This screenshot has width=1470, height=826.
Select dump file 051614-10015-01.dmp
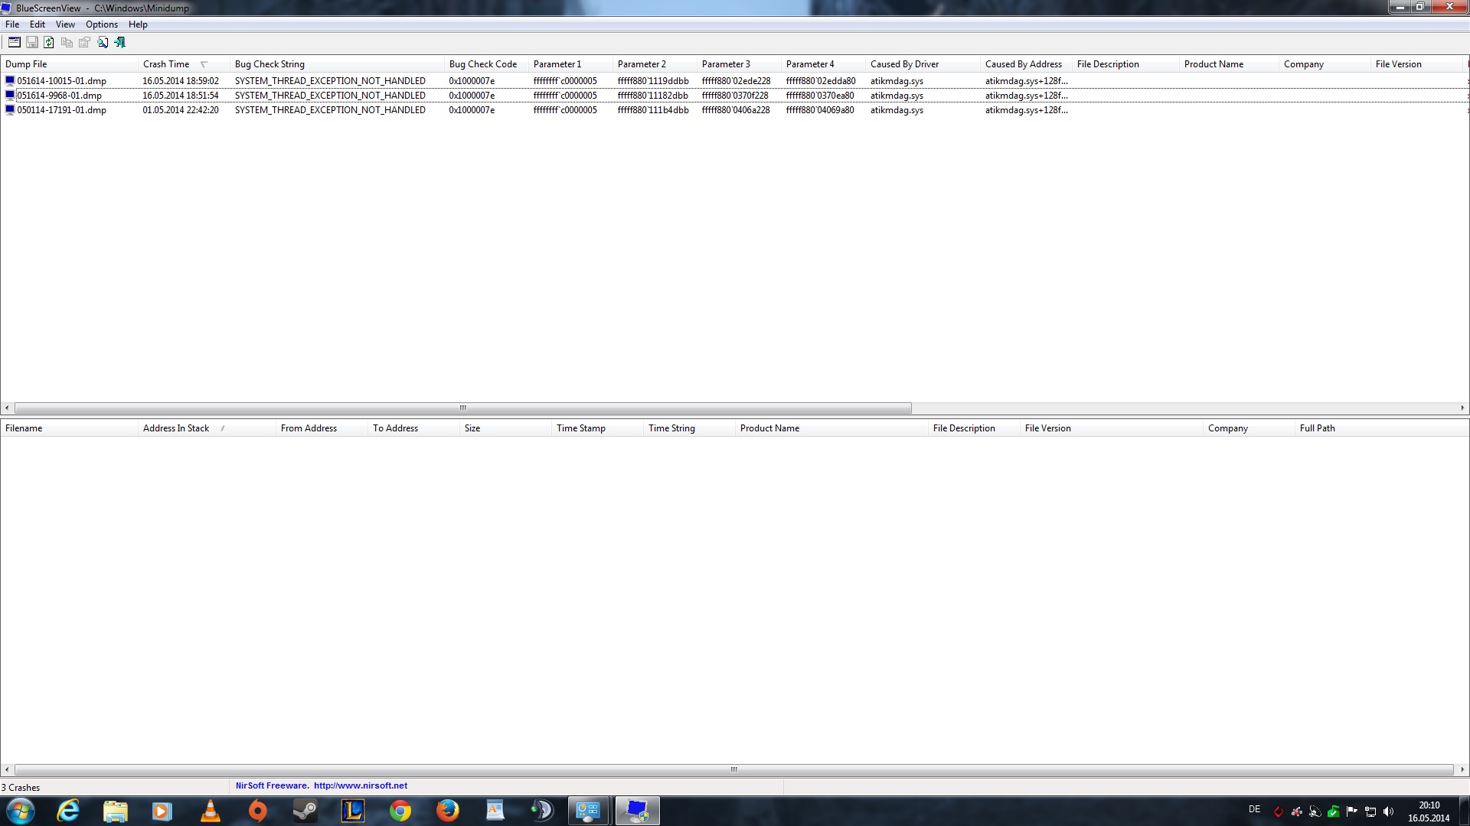tap(61, 81)
